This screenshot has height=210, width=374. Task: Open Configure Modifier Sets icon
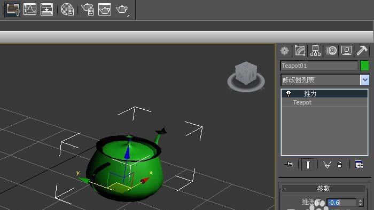pyautogui.click(x=359, y=164)
